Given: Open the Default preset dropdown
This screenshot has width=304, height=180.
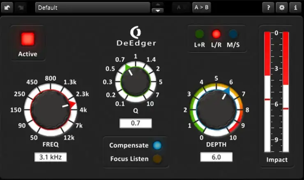Looking at the screenshot, I should click(x=93, y=8).
